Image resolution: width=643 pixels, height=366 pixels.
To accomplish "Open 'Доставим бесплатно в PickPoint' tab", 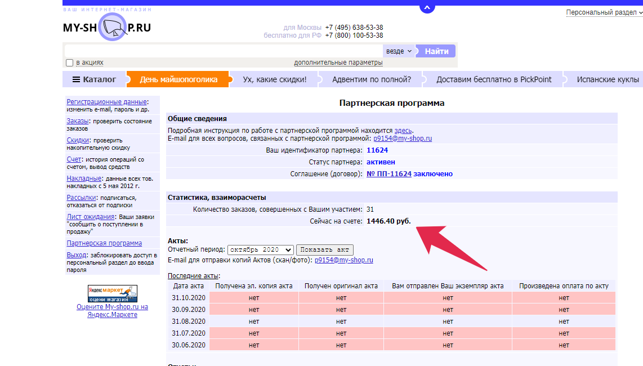I will (494, 79).
